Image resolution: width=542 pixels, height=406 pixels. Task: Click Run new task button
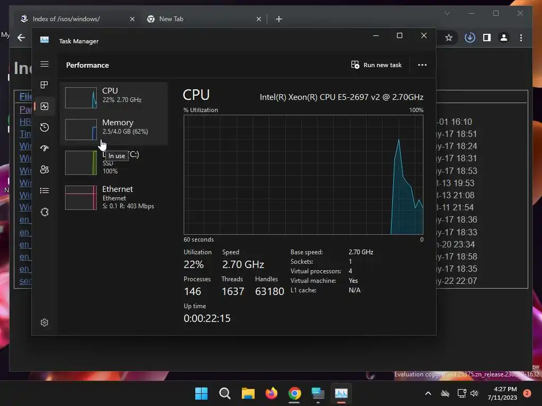tap(376, 65)
